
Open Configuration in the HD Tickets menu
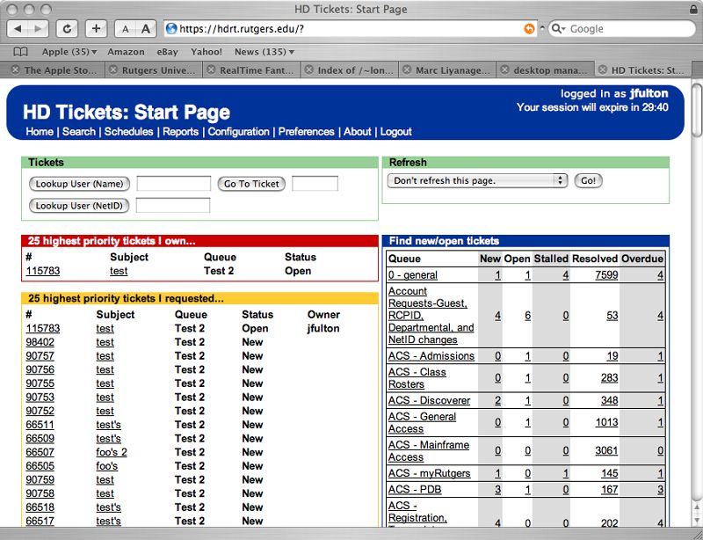238,131
